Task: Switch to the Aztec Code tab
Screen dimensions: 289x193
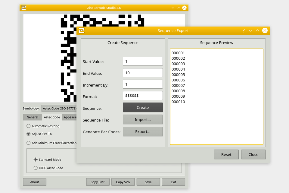Action: tap(52, 117)
